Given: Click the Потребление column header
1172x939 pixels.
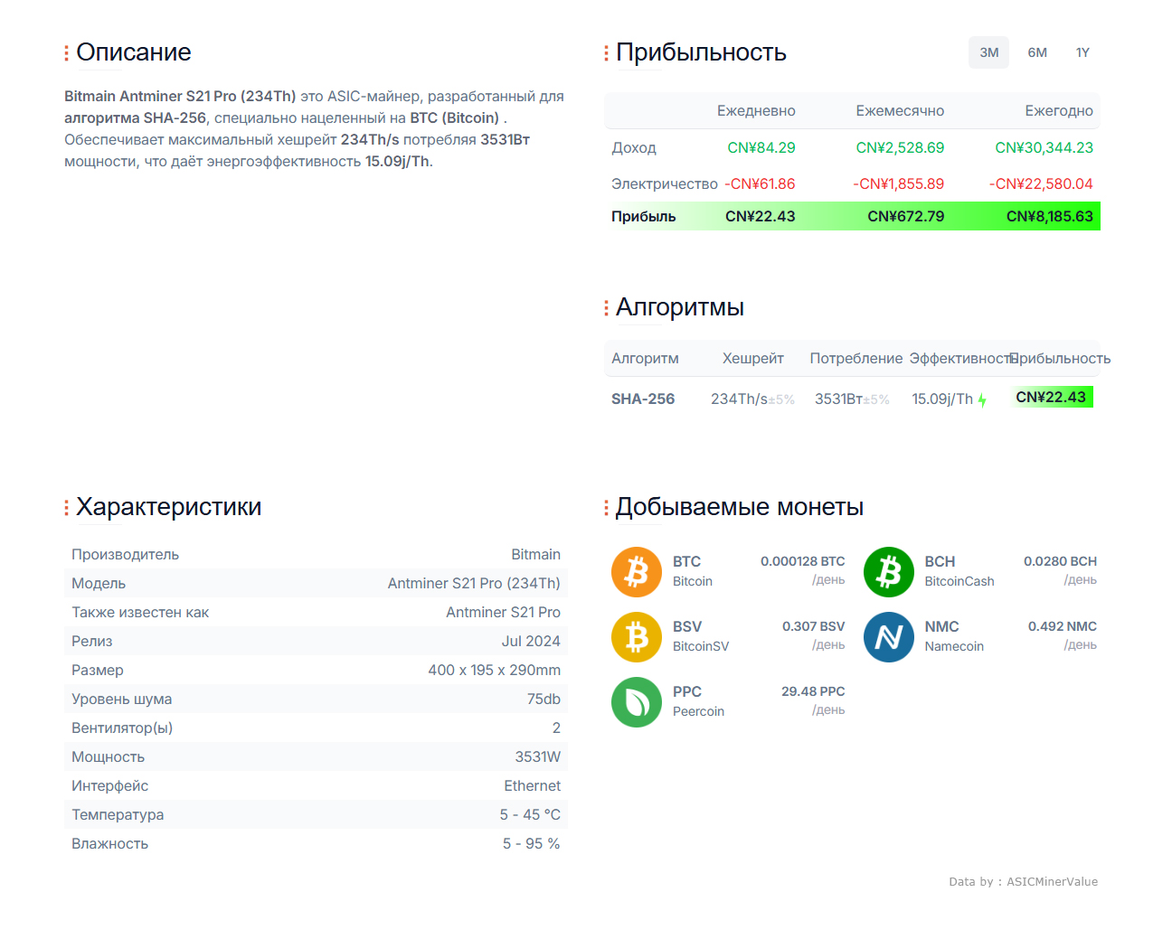Looking at the screenshot, I should point(855,358).
